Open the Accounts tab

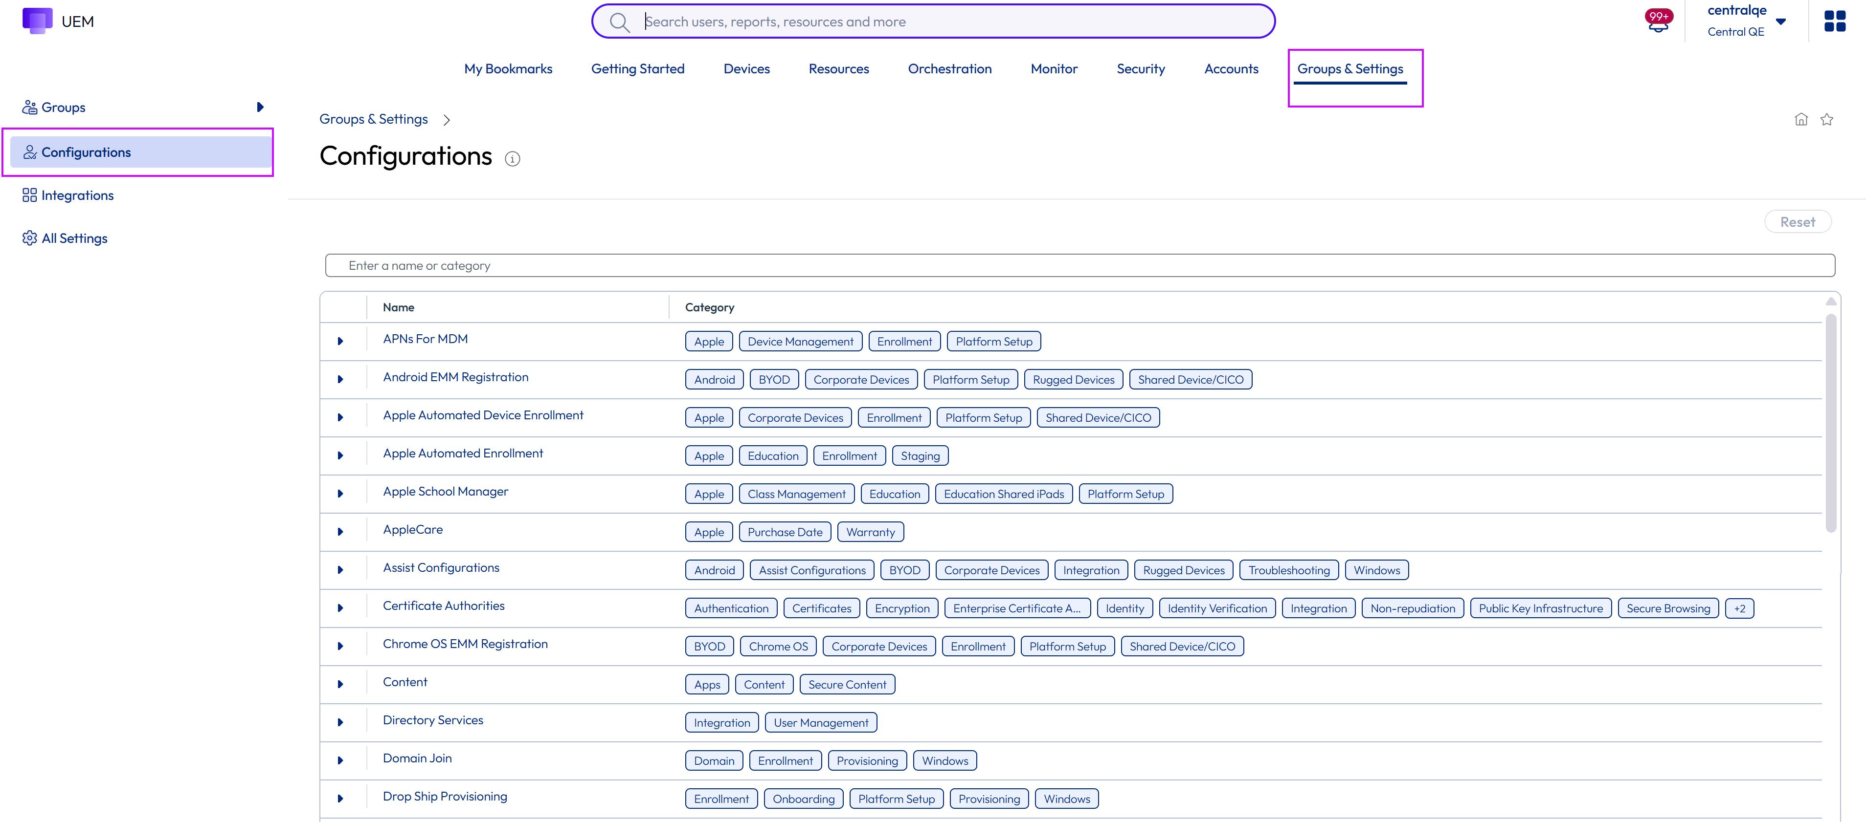(x=1231, y=69)
